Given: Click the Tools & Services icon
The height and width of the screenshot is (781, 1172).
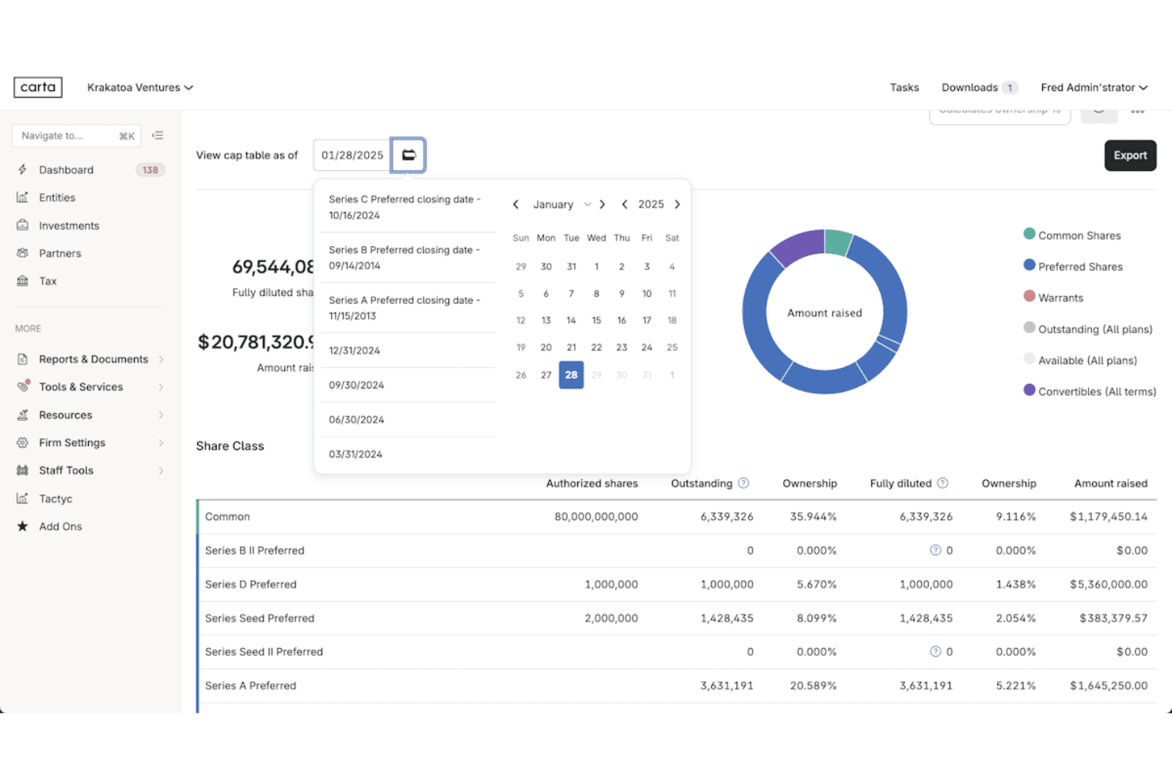Looking at the screenshot, I should tap(23, 386).
